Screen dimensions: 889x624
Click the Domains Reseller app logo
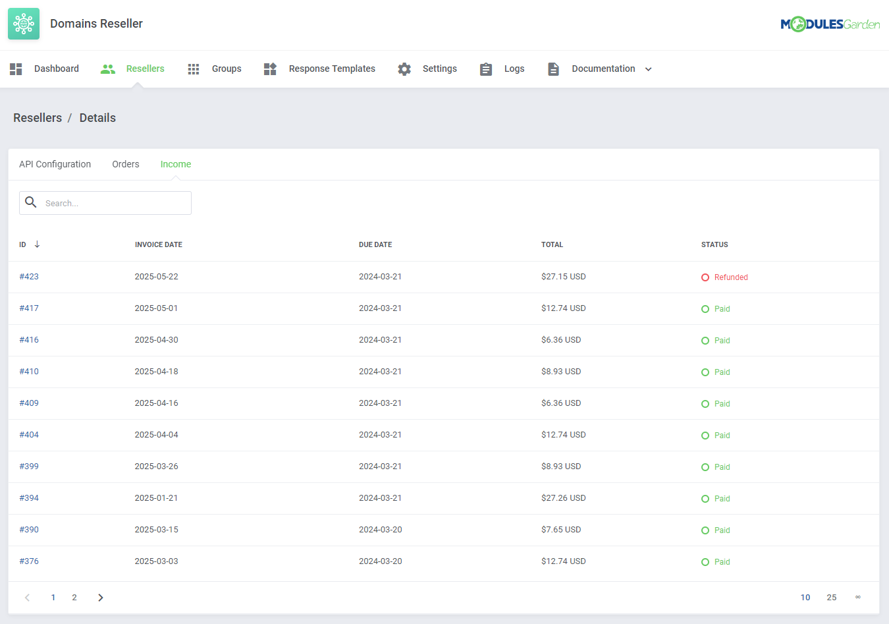point(24,23)
